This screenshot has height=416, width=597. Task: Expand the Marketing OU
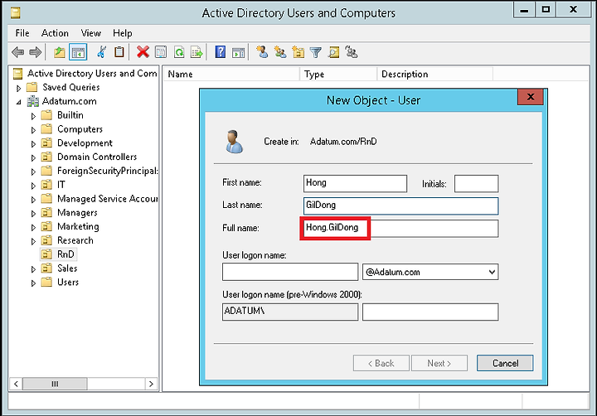33,228
